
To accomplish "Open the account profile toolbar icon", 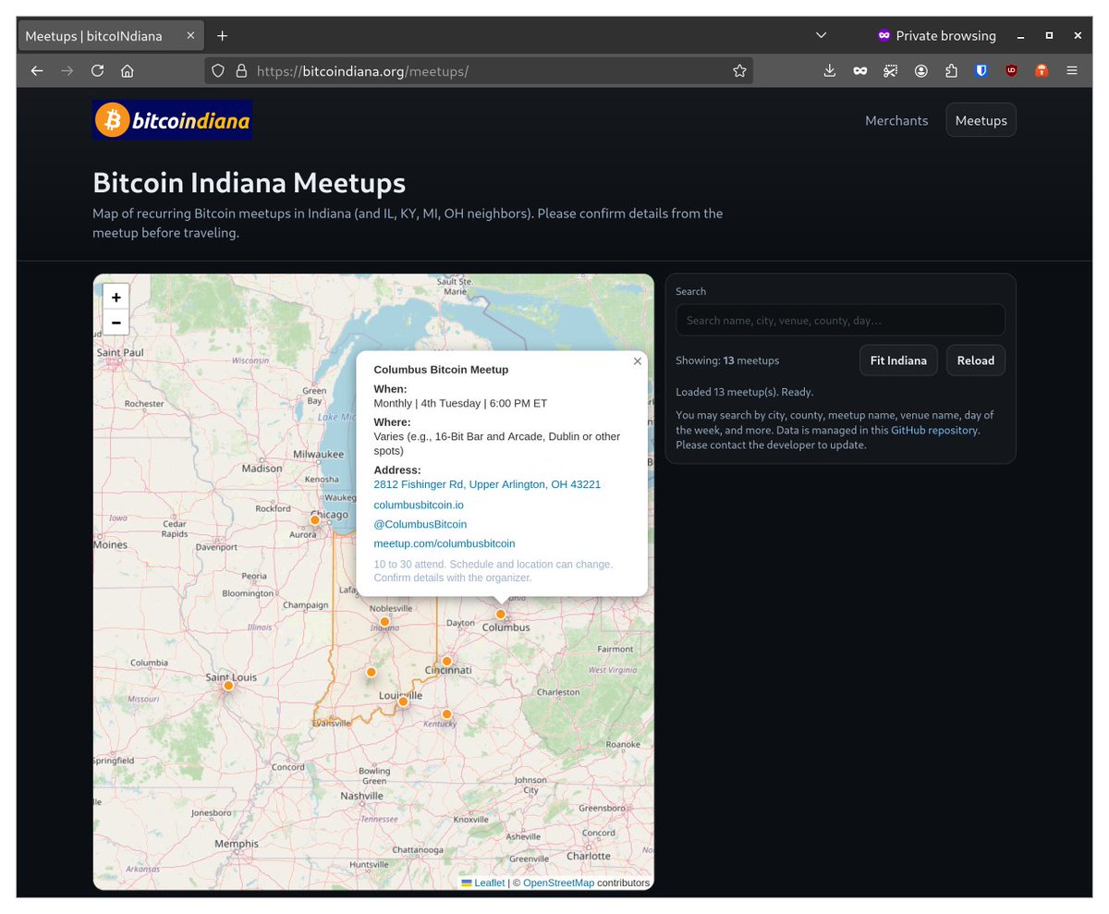I will [x=921, y=70].
